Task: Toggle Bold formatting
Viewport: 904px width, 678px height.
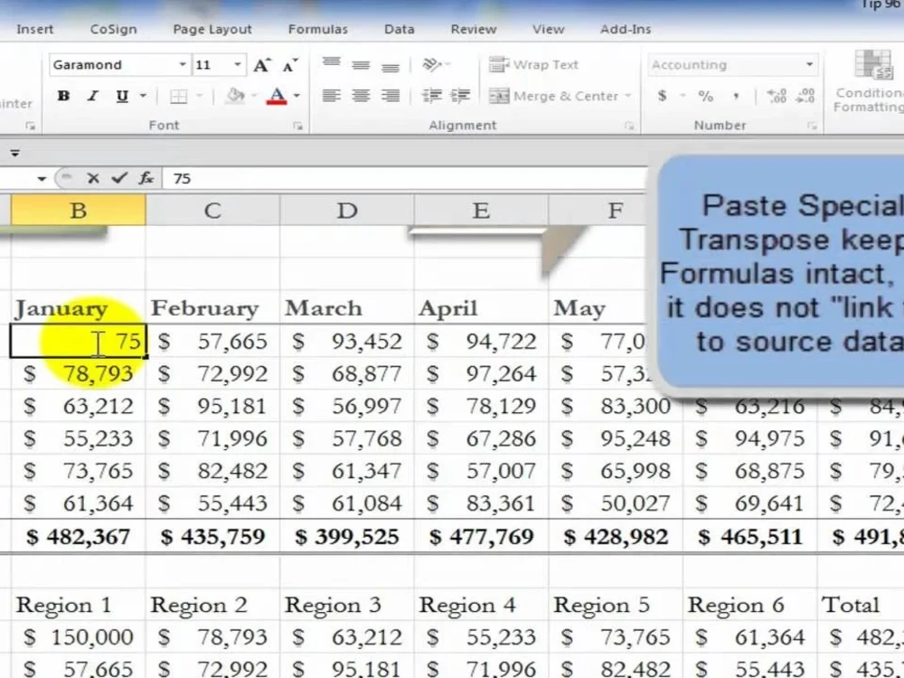Action: (63, 96)
